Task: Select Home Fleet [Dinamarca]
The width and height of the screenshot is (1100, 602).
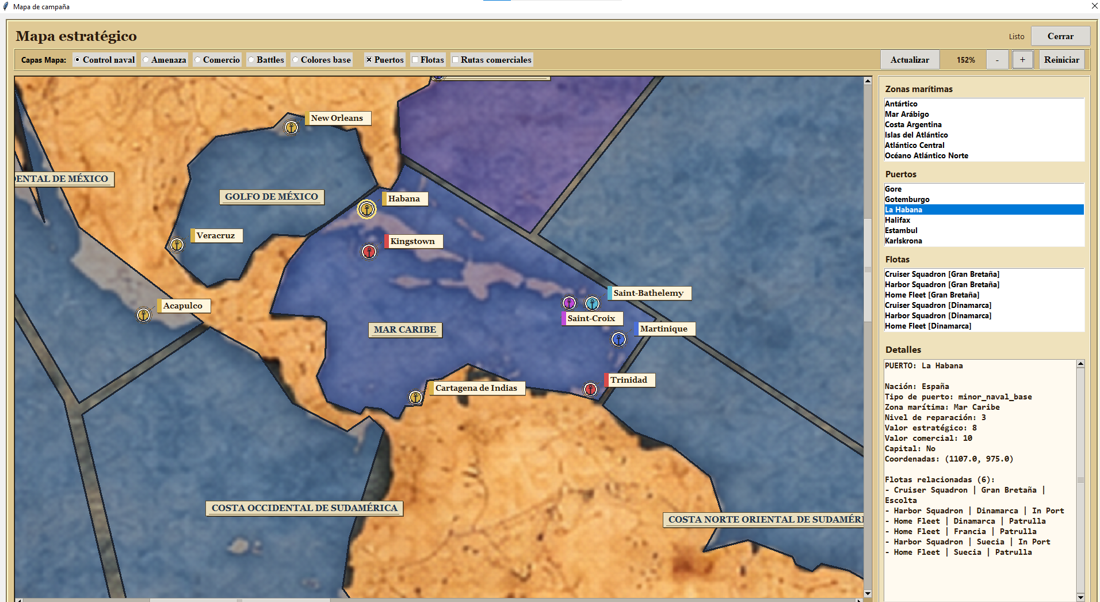Action: coord(984,326)
